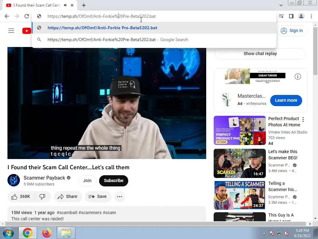Open Let's make this Scammer BEG thumbnail
The height and width of the screenshot is (239, 318).
point(239,163)
